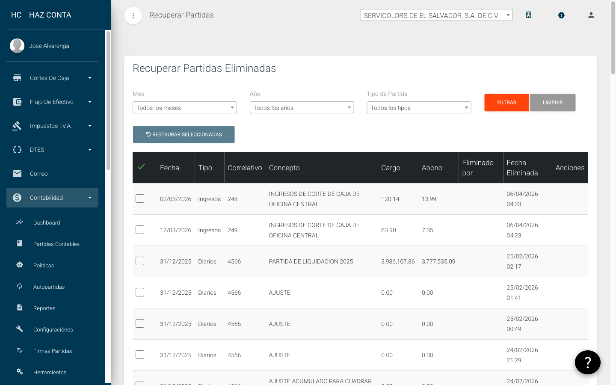This screenshot has height=385, width=616.
Task: Click the Impuestos I.V.A. gavel icon
Action: 17,126
